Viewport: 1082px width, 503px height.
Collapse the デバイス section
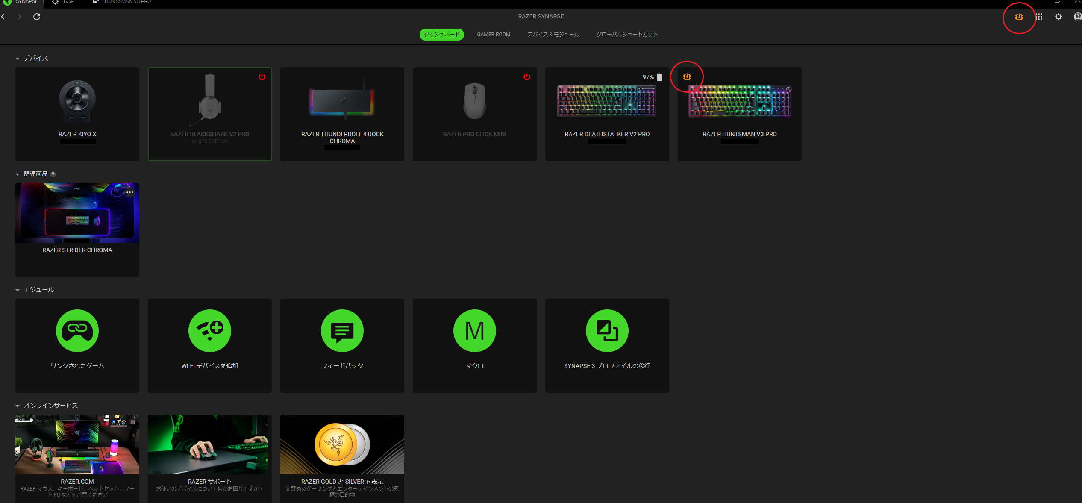[18, 59]
